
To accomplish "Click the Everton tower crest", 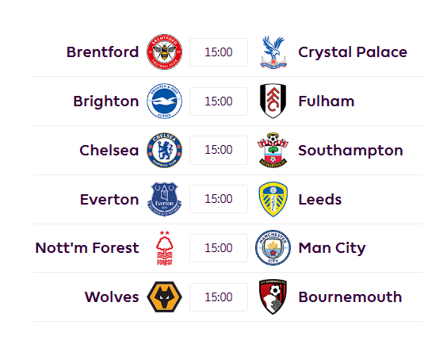I will 165,199.
